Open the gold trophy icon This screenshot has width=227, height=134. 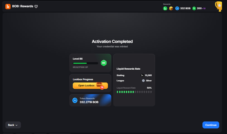pyautogui.click(x=219, y=6)
